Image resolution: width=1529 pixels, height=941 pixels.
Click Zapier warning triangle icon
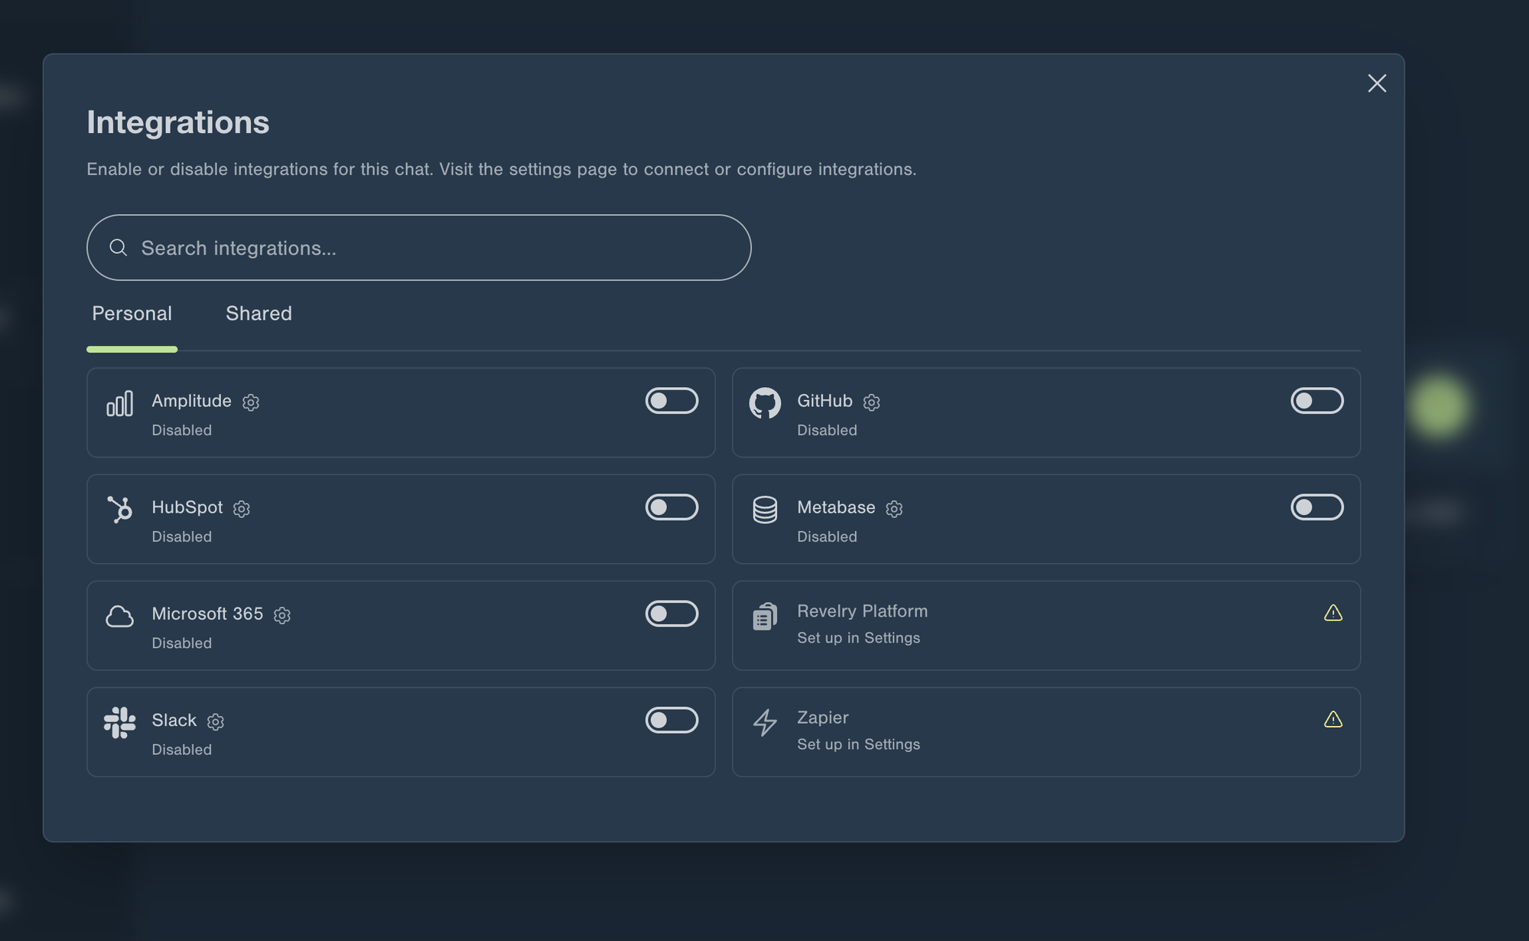click(x=1333, y=719)
